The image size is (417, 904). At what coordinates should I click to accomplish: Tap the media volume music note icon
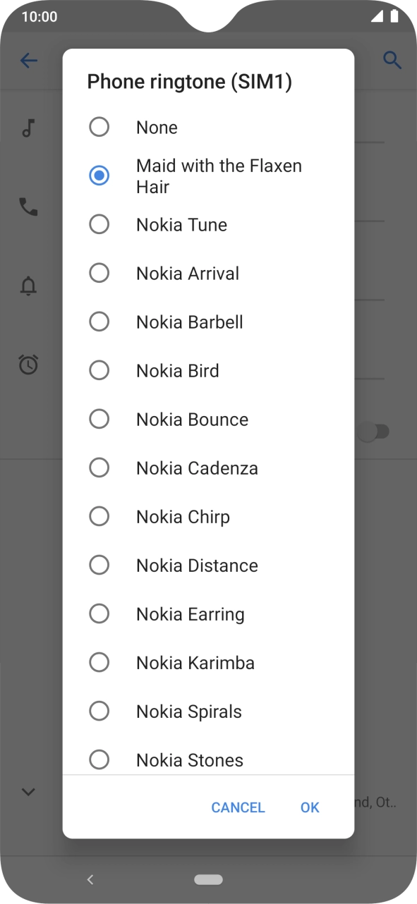click(x=28, y=128)
